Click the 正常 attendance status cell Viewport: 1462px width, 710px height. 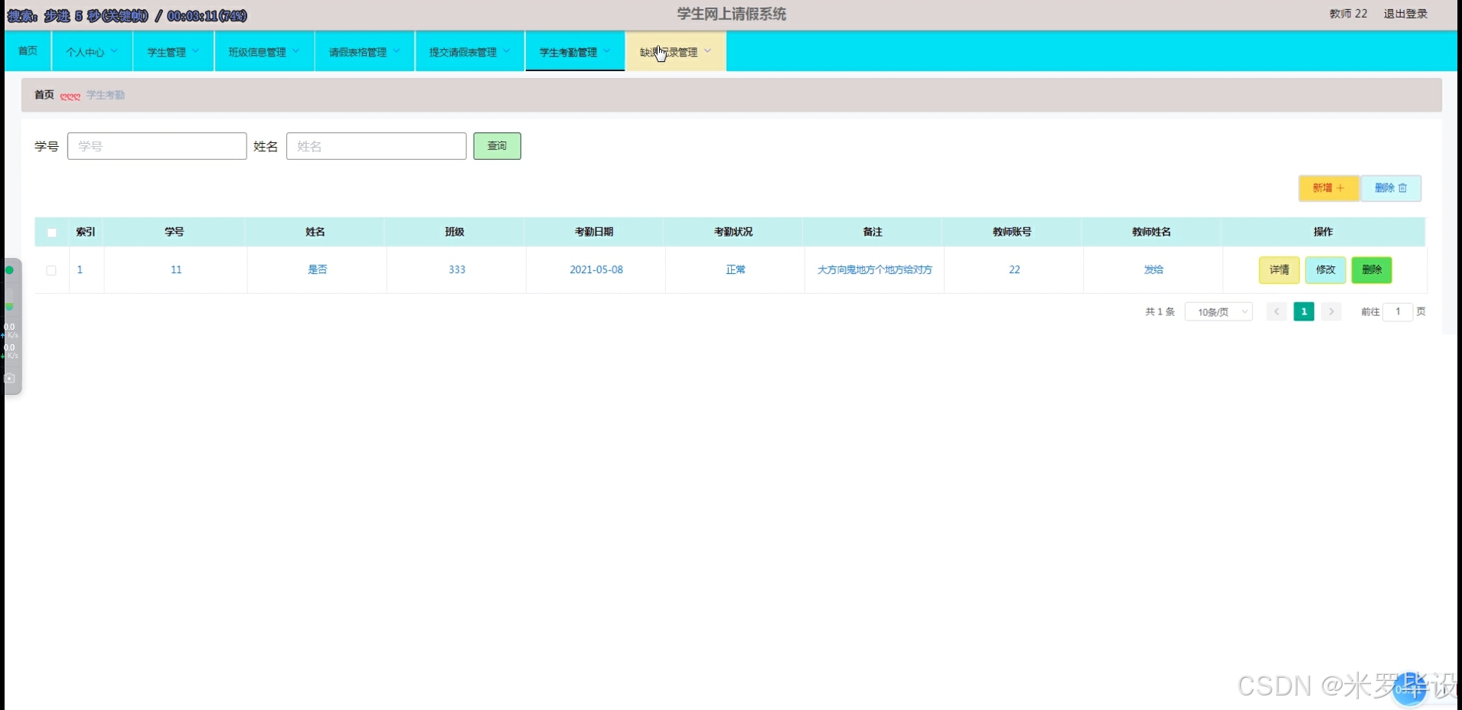[x=736, y=270]
